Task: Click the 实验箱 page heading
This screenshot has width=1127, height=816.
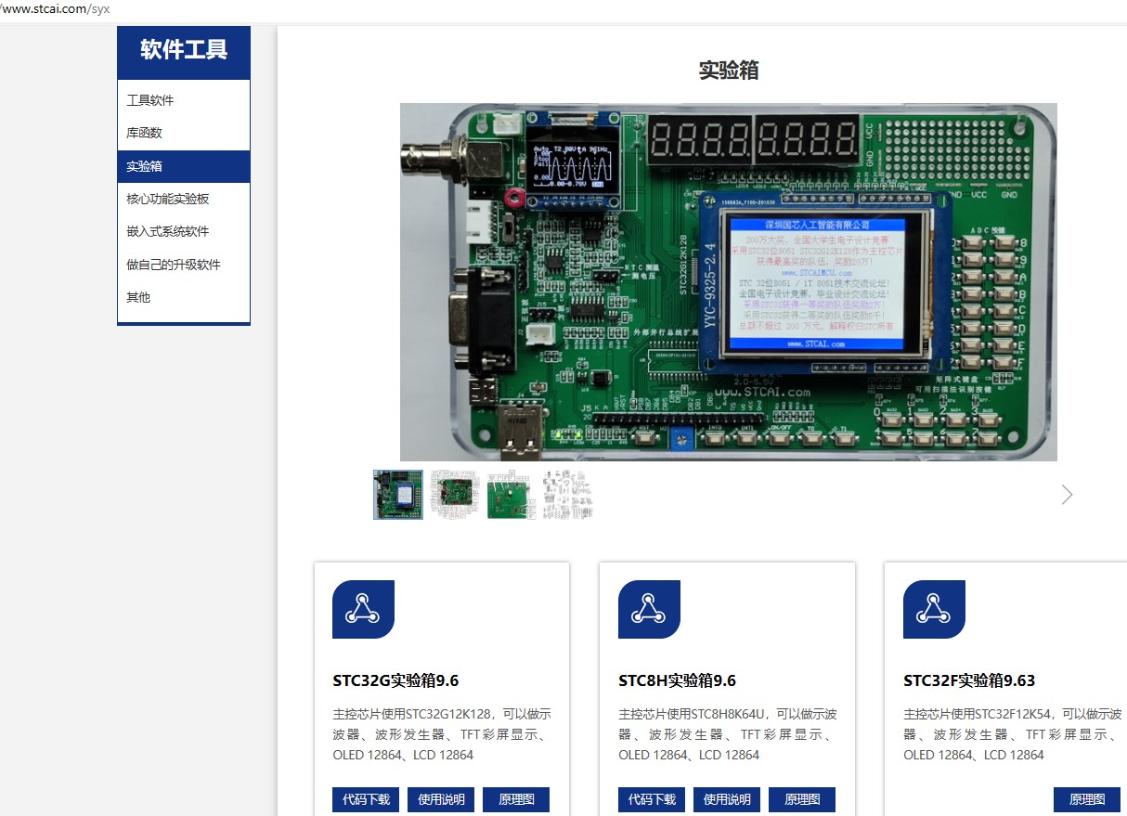Action: [x=729, y=71]
